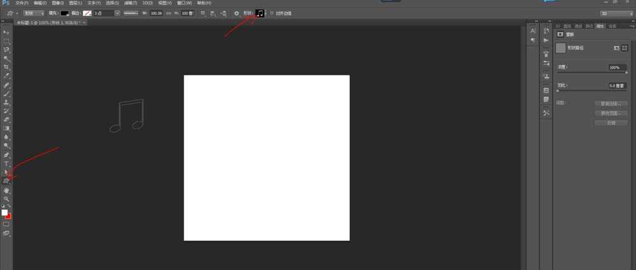
Task: Open the 滤镜(T) menu
Action: [130, 3]
